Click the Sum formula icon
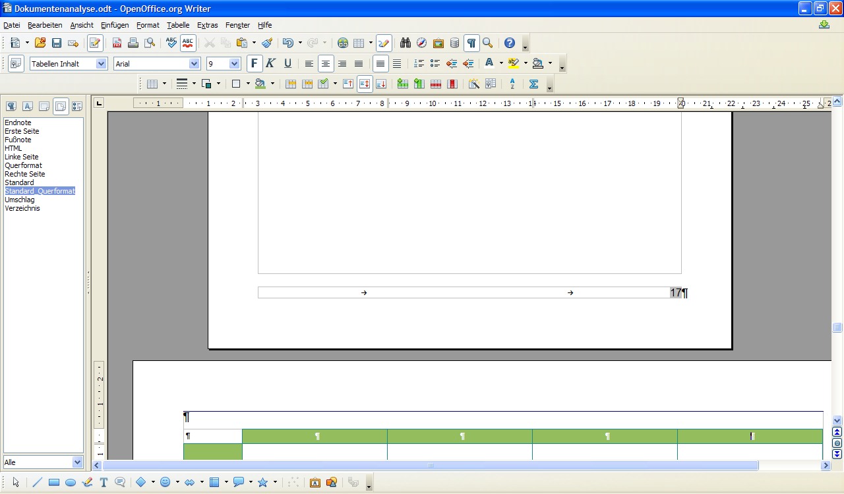 [533, 84]
